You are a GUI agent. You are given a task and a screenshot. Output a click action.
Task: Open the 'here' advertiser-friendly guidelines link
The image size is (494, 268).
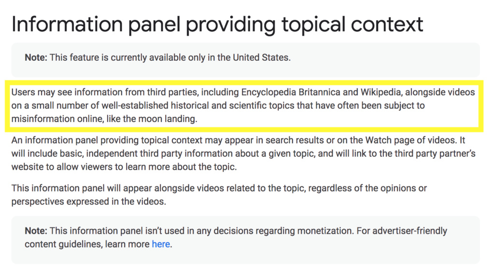tap(161, 244)
